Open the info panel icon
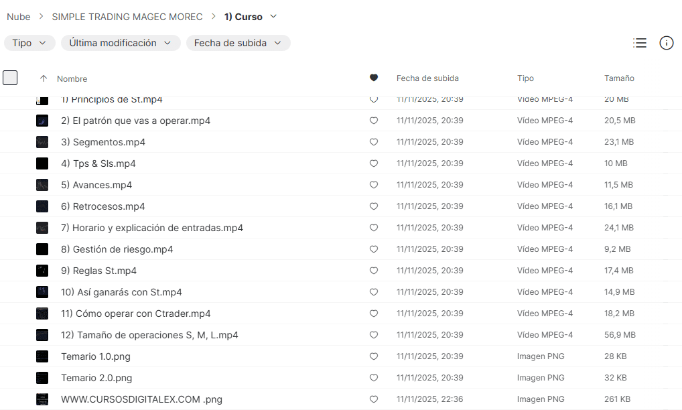The image size is (682, 410). click(x=666, y=43)
